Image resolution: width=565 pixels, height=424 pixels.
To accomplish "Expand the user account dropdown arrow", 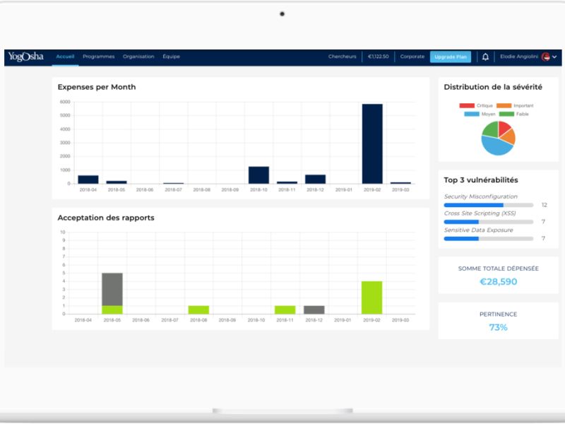I will tap(554, 57).
